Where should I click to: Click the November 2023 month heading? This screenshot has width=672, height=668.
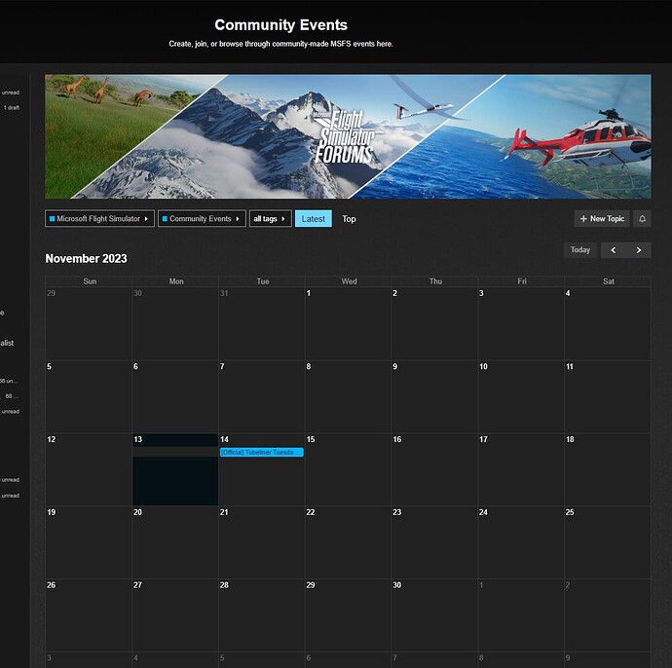86,258
